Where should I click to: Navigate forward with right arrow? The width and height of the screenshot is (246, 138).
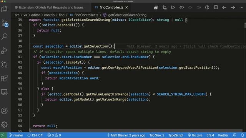[x=233, y=8]
